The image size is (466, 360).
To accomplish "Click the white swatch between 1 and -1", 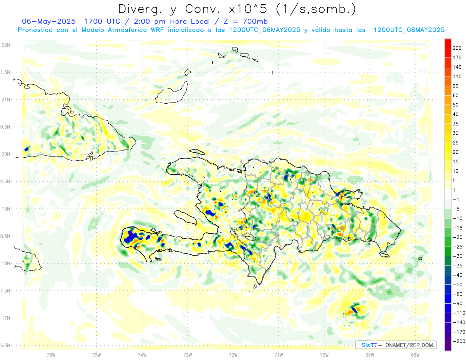I will 448,195.
